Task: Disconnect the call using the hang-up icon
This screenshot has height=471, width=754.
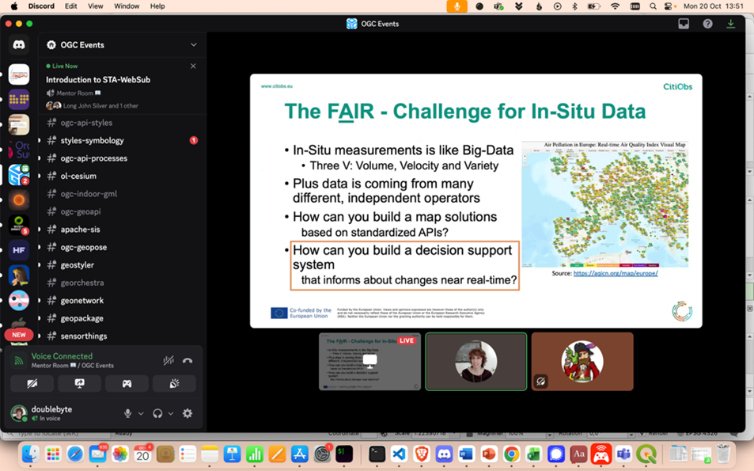Action: coord(187,360)
